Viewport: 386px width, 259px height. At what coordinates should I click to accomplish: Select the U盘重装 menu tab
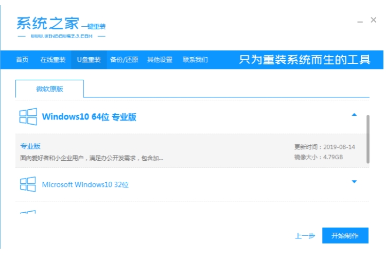coord(89,60)
